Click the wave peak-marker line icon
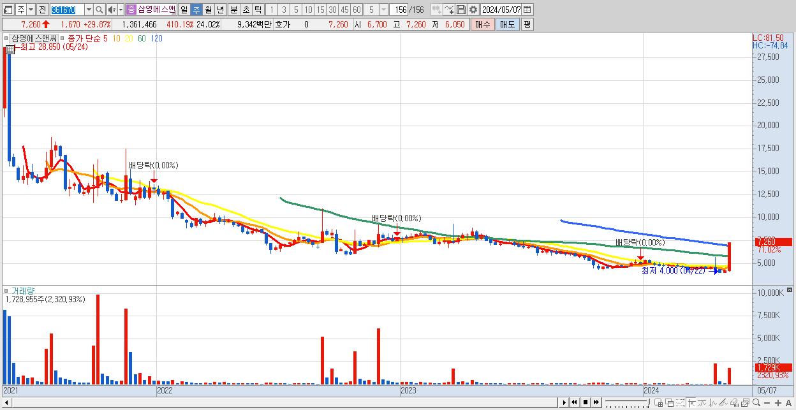Image resolution: width=796 pixels, height=410 pixels. coord(713,402)
